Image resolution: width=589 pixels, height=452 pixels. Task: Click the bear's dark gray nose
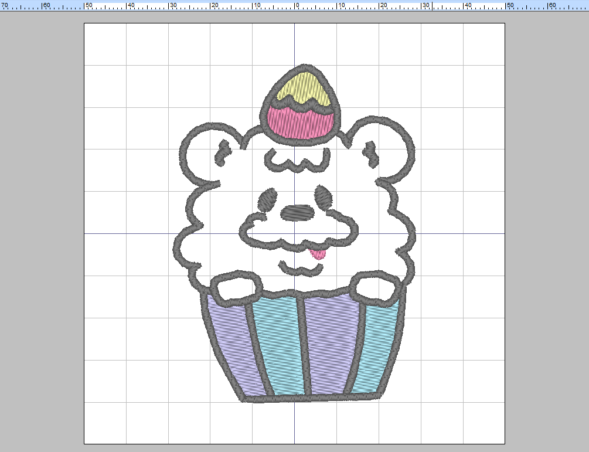(x=298, y=213)
